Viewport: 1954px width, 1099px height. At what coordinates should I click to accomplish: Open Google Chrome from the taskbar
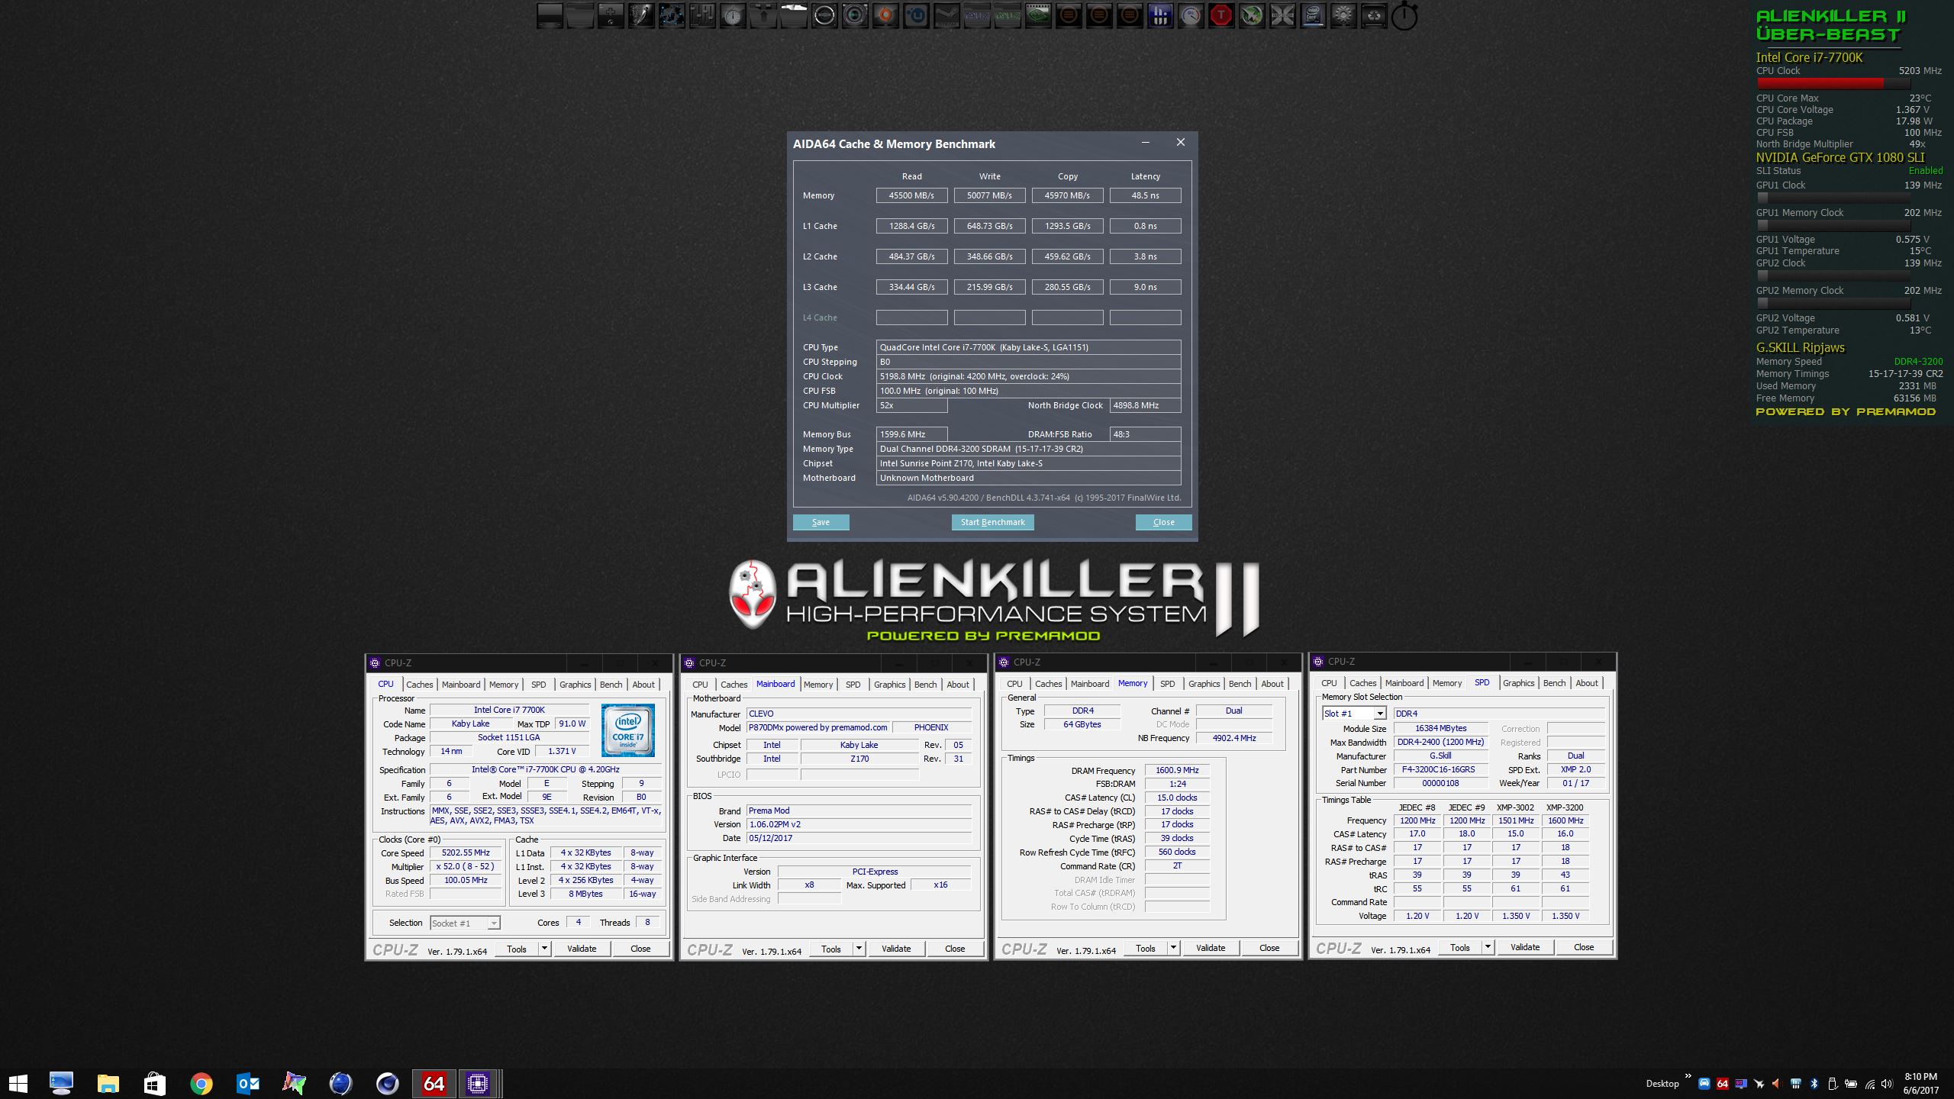[202, 1083]
